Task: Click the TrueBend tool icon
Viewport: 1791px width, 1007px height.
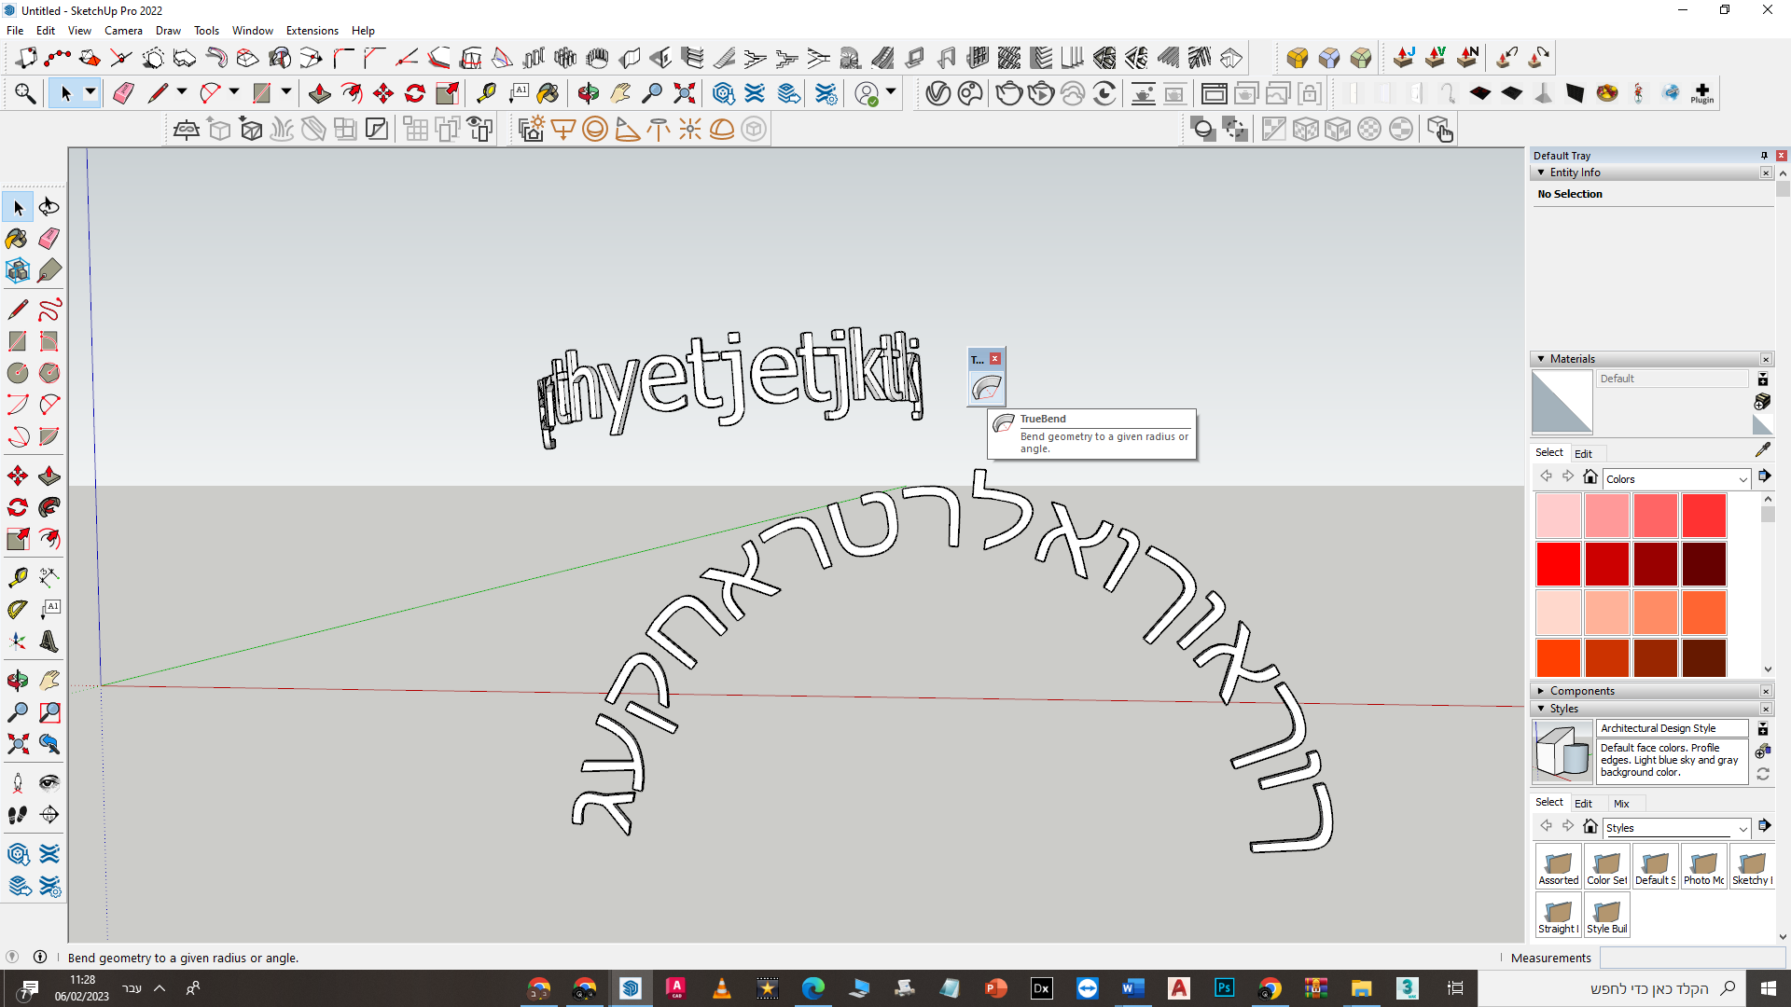Action: 986,388
